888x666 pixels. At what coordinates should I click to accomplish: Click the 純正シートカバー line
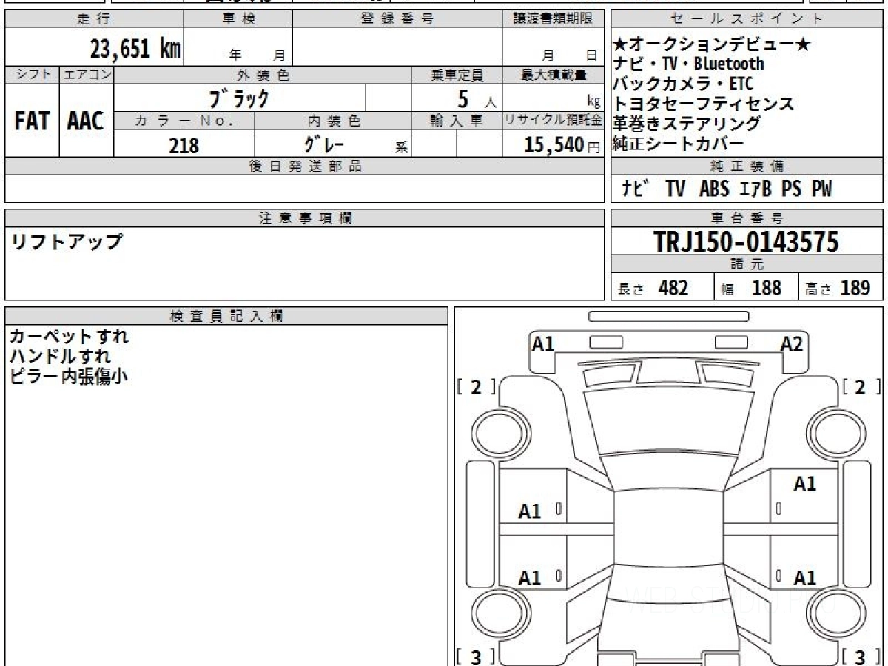[678, 144]
